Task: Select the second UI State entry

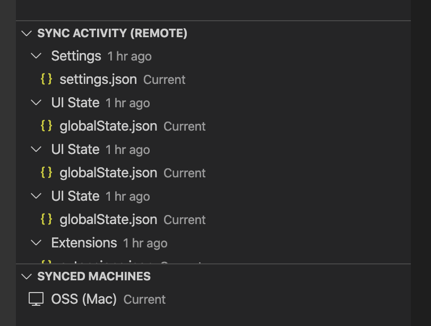Action: pos(75,149)
